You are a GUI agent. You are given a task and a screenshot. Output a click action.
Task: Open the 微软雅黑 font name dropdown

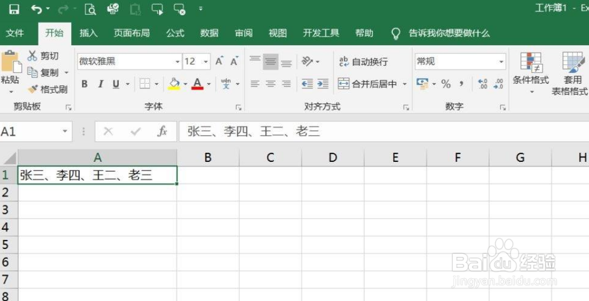(178, 62)
